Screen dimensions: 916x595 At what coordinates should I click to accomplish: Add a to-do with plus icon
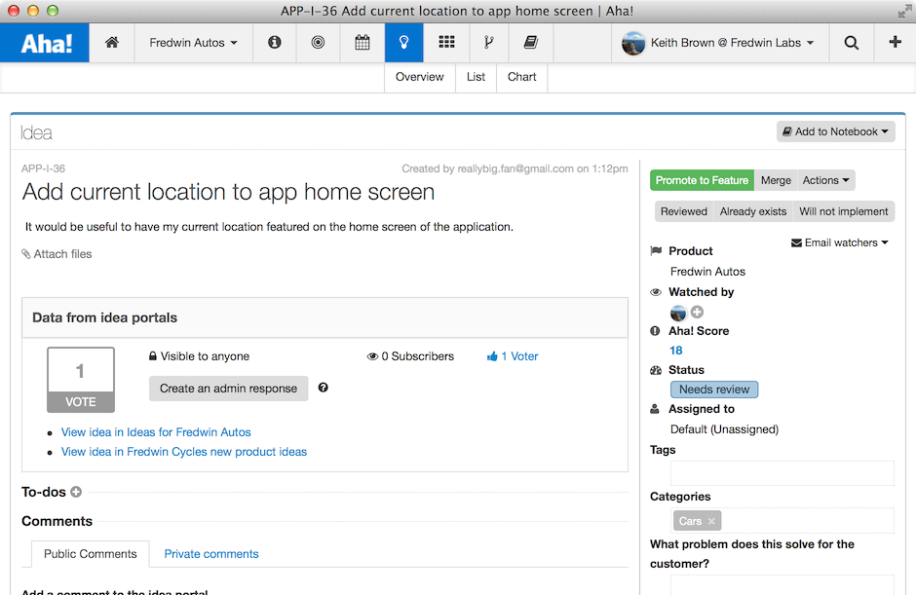coord(76,492)
